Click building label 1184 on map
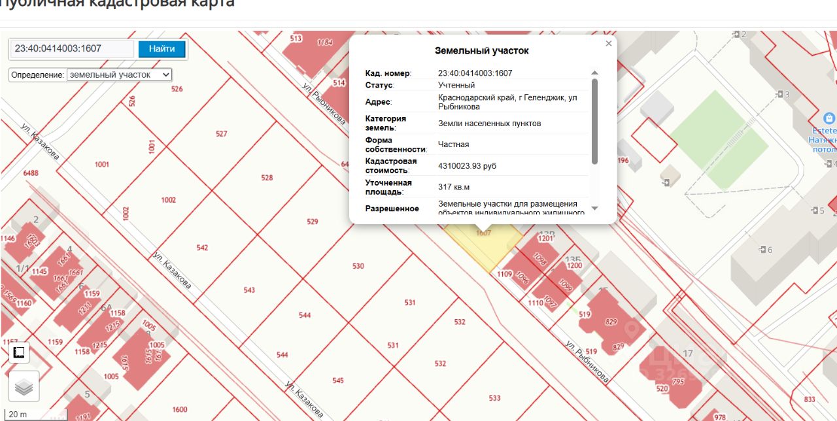This screenshot has height=421, width=837. click(x=325, y=42)
